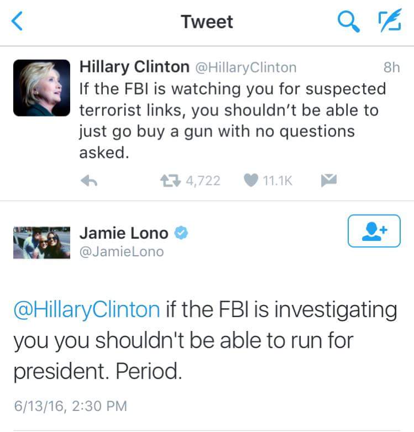Screen dimensions: 414x432
Task: Open the search magnifier icon
Action: pyautogui.click(x=348, y=22)
